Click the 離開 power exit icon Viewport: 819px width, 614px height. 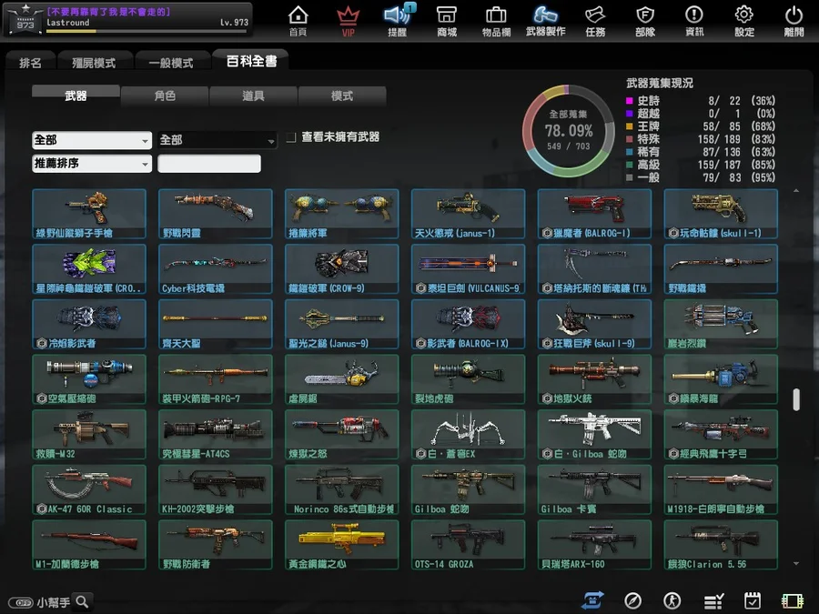[x=794, y=20]
